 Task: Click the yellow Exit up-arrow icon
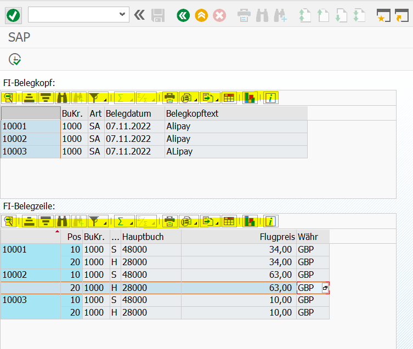pyautogui.click(x=201, y=15)
